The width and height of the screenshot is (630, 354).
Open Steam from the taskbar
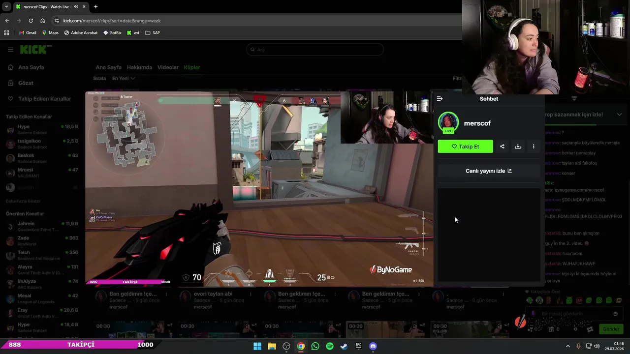tap(344, 346)
